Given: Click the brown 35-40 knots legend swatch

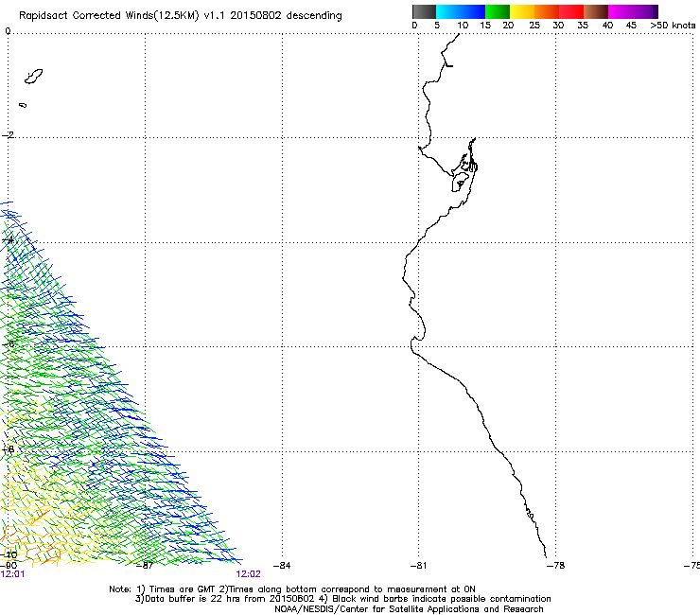Looking at the screenshot, I should [x=596, y=11].
